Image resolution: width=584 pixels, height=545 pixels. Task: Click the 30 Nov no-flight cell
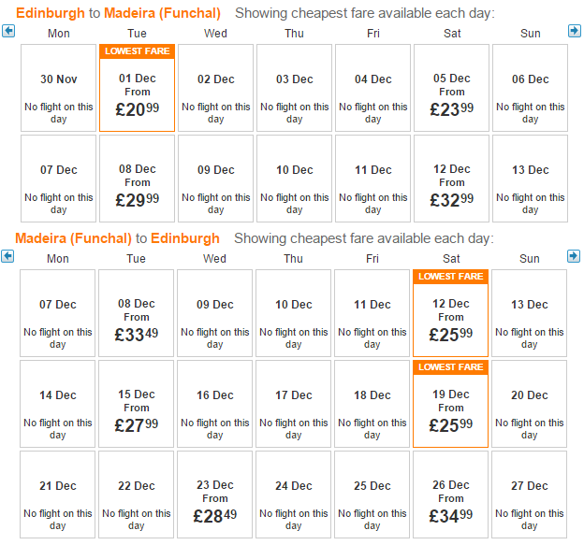coord(58,88)
